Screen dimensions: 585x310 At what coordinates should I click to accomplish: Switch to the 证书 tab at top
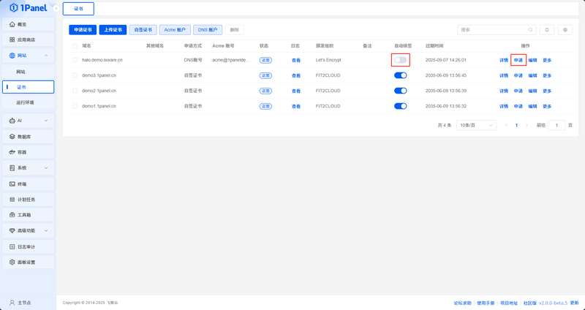pyautogui.click(x=78, y=9)
